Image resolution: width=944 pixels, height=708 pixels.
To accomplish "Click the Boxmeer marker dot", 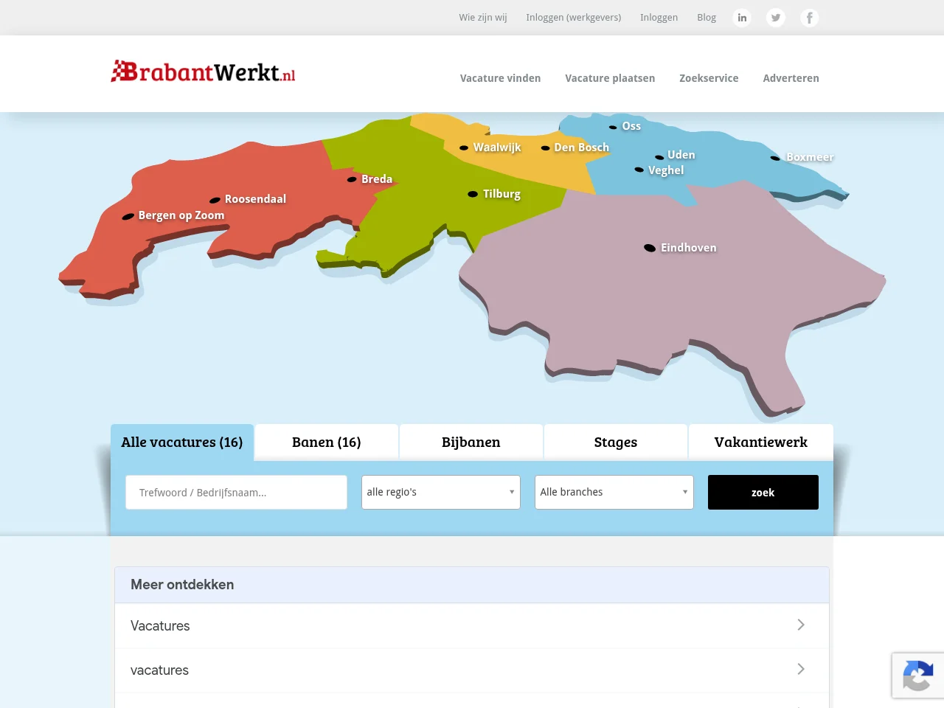I will (x=775, y=158).
